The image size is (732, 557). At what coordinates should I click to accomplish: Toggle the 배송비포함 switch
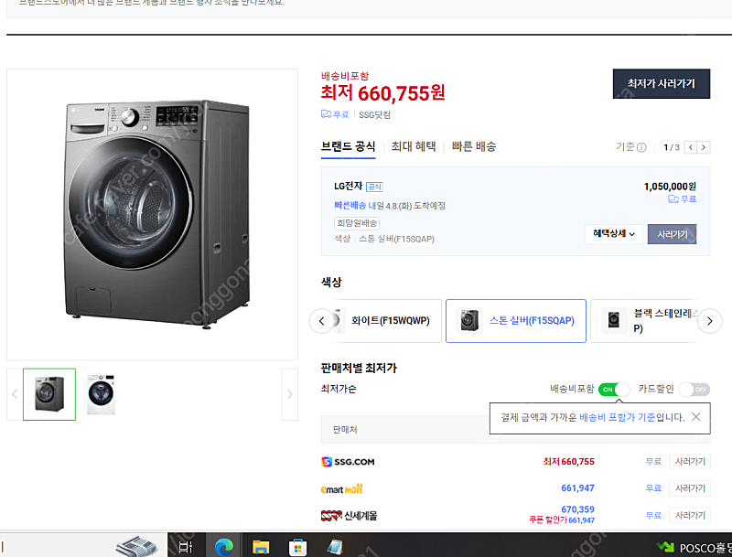[614, 389]
